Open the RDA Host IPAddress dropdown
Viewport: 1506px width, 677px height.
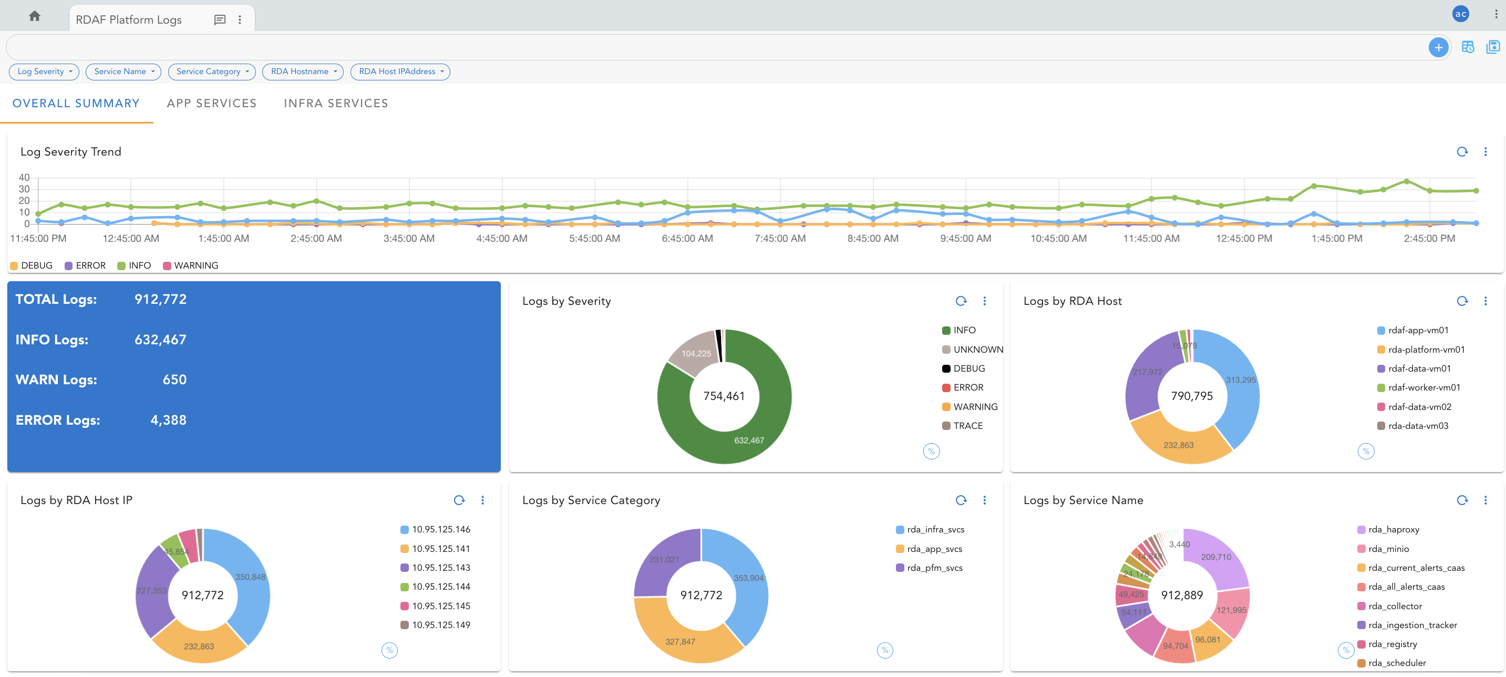[x=400, y=72]
